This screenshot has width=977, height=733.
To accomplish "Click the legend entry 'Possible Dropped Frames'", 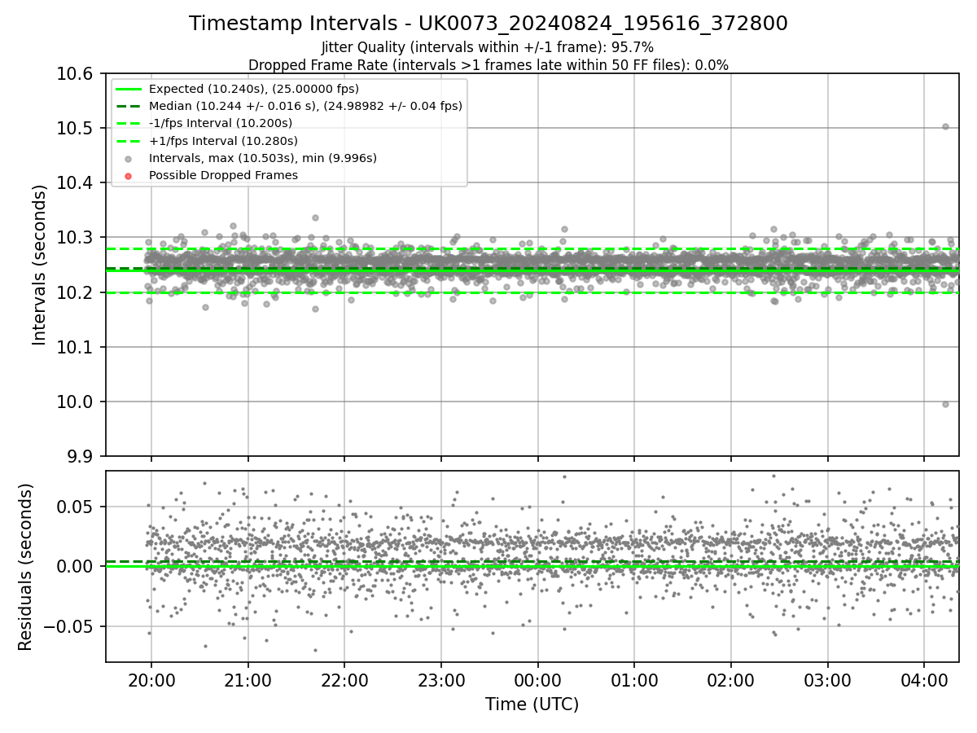I will pyautogui.click(x=223, y=175).
